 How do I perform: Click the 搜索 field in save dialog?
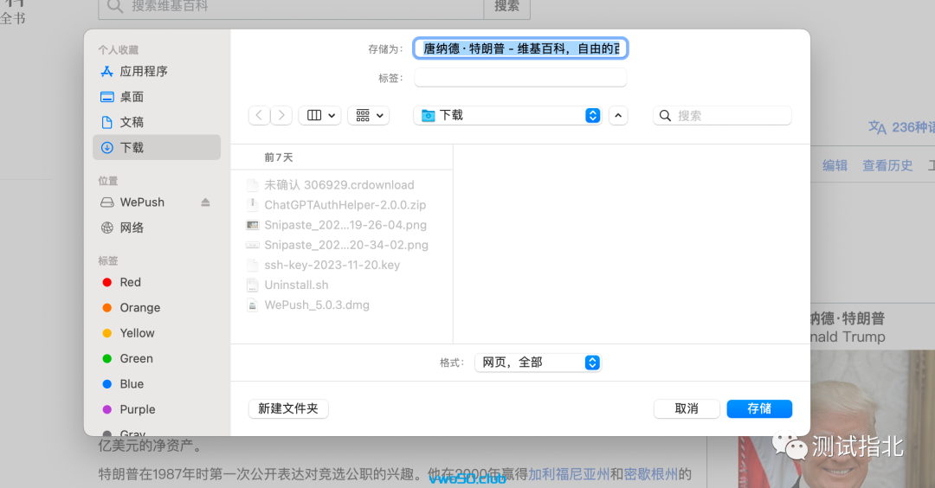click(722, 116)
